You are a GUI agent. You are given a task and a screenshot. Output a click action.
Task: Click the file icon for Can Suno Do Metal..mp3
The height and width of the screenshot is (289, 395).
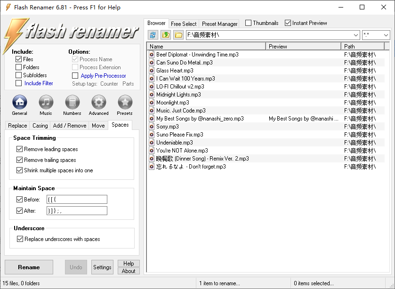(152, 63)
